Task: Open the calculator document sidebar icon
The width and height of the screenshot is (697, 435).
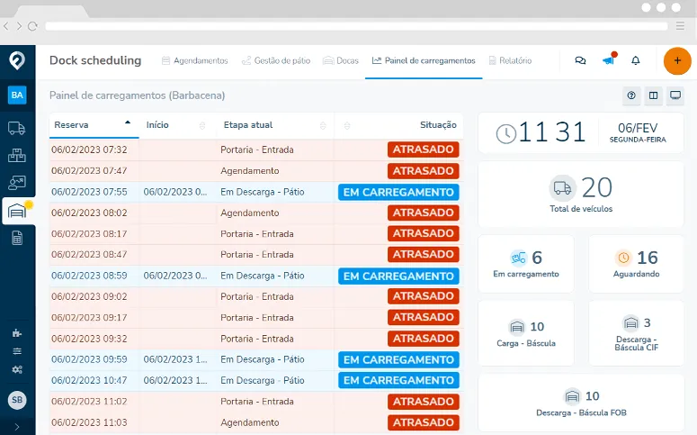Action: [17, 238]
